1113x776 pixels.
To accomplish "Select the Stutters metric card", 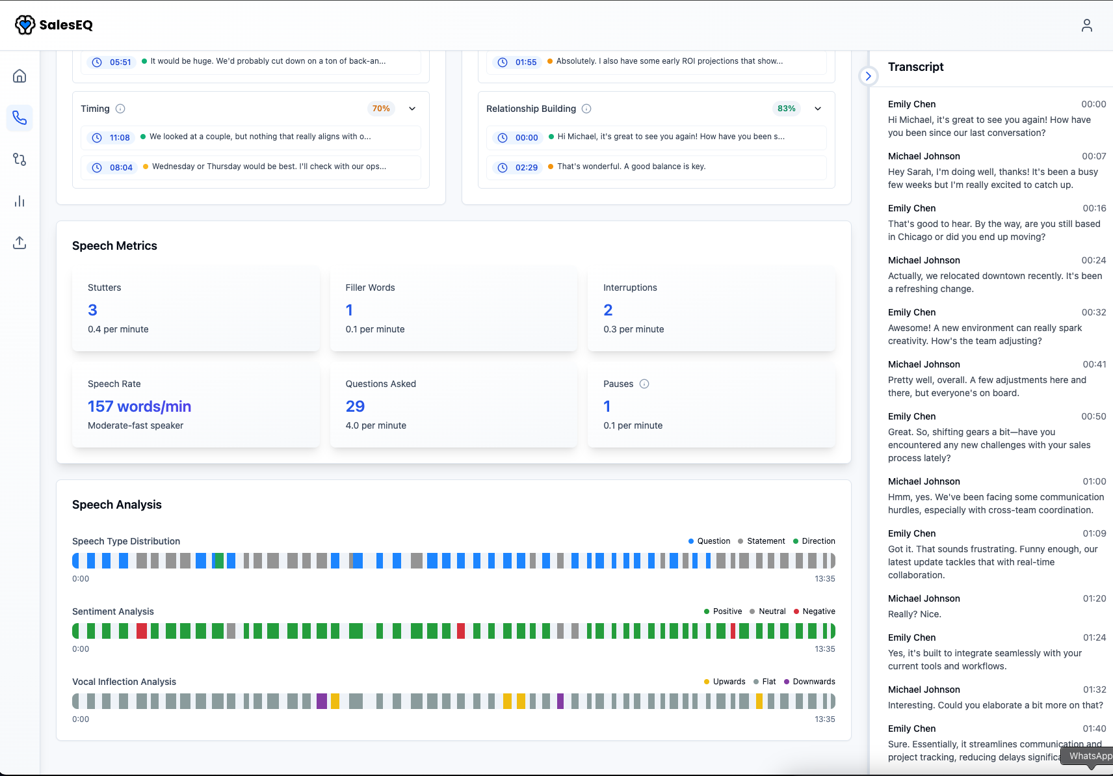I will point(196,309).
